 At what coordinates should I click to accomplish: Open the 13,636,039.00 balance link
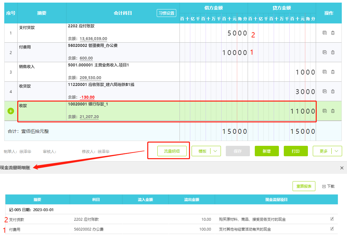[93, 39]
